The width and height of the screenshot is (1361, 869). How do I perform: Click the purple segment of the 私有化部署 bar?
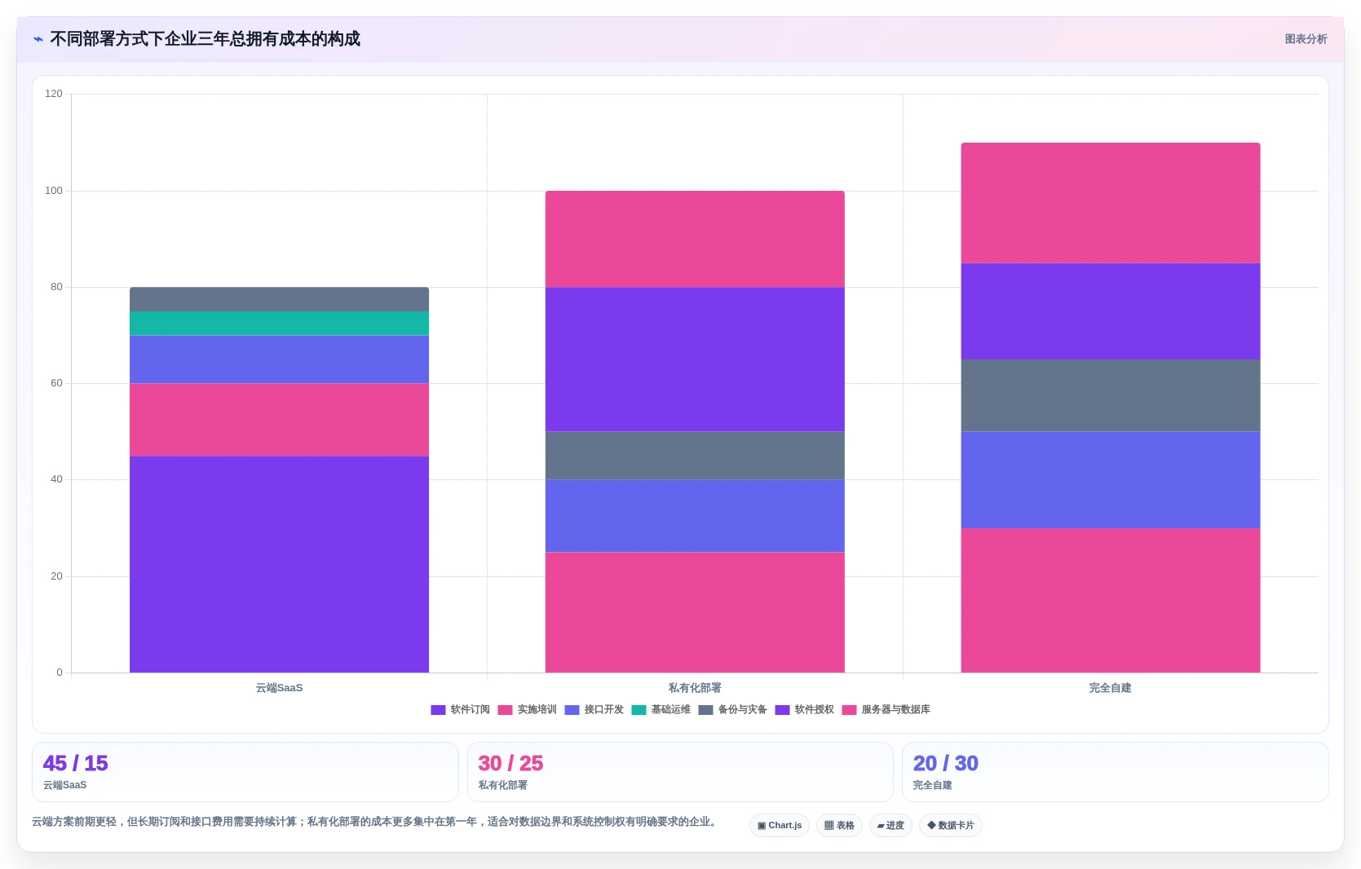click(695, 360)
